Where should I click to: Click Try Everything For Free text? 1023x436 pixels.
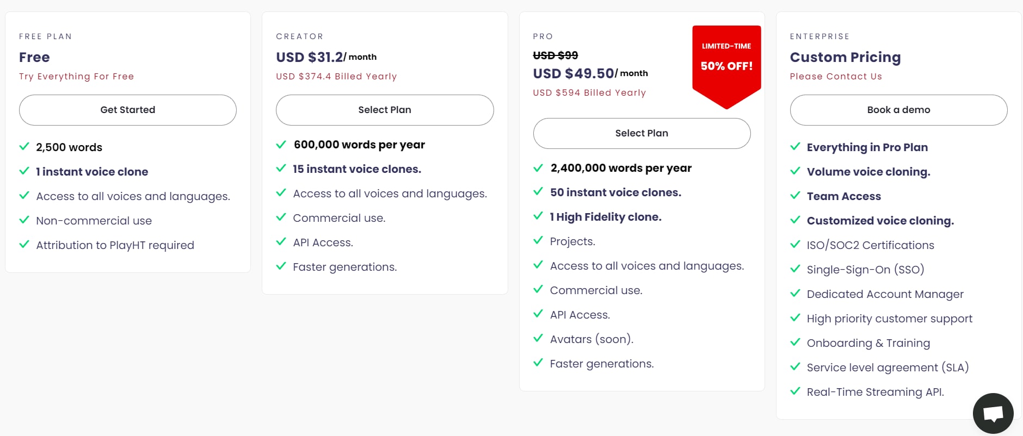coord(77,77)
